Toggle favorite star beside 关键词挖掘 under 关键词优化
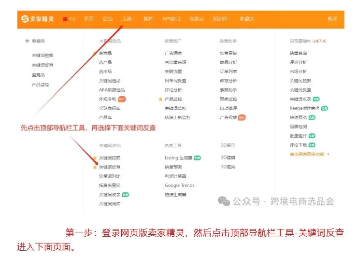Viewport: 356px width, 271px height. tap(95, 158)
